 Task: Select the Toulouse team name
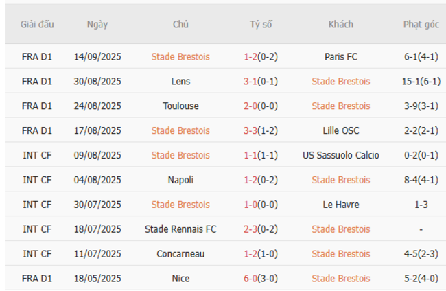click(x=181, y=106)
